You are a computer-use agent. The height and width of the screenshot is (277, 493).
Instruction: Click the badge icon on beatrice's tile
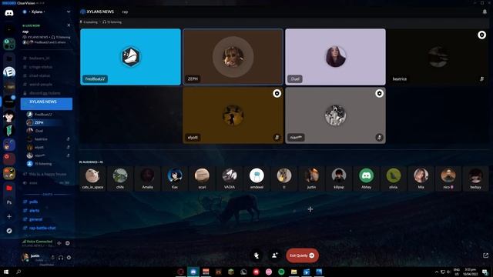pos(481,35)
